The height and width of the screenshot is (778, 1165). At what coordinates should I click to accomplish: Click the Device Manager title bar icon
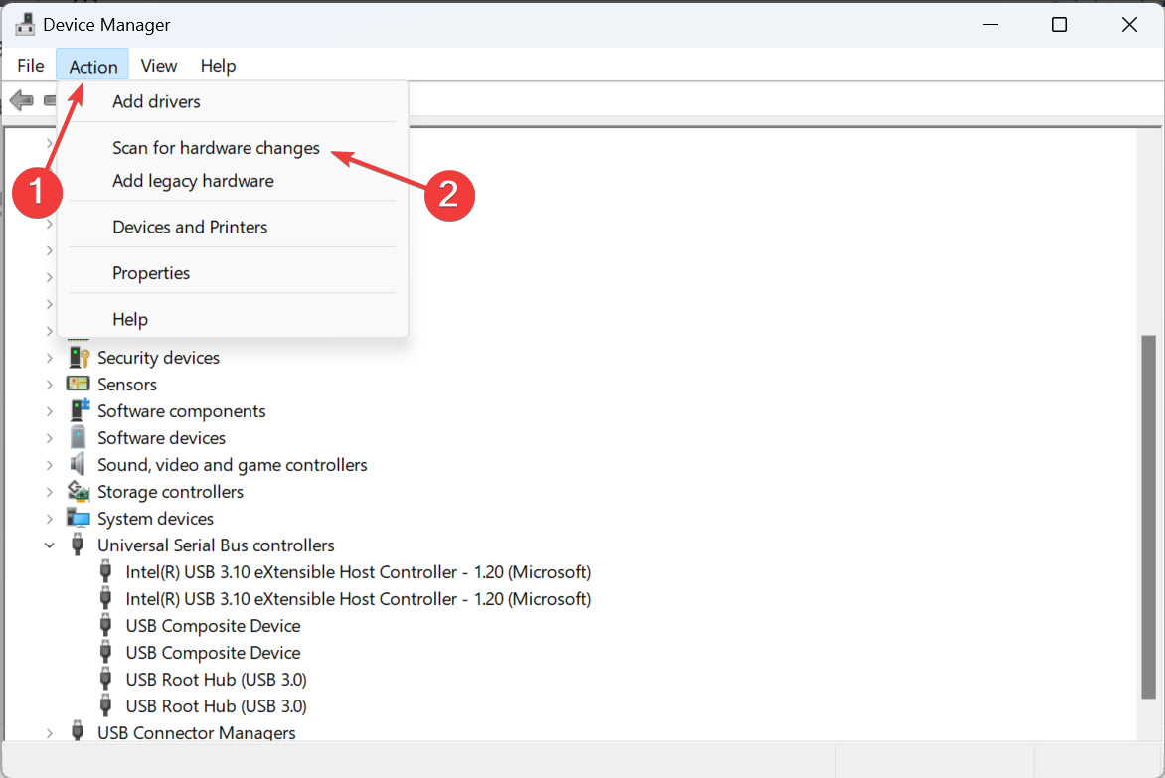(x=25, y=25)
